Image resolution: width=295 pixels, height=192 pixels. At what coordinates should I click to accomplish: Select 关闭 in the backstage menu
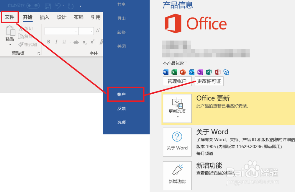pos(121,46)
